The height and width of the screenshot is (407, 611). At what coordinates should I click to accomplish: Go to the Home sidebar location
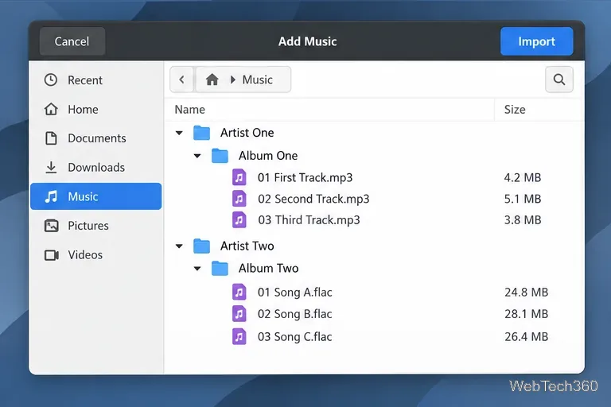tap(95, 109)
